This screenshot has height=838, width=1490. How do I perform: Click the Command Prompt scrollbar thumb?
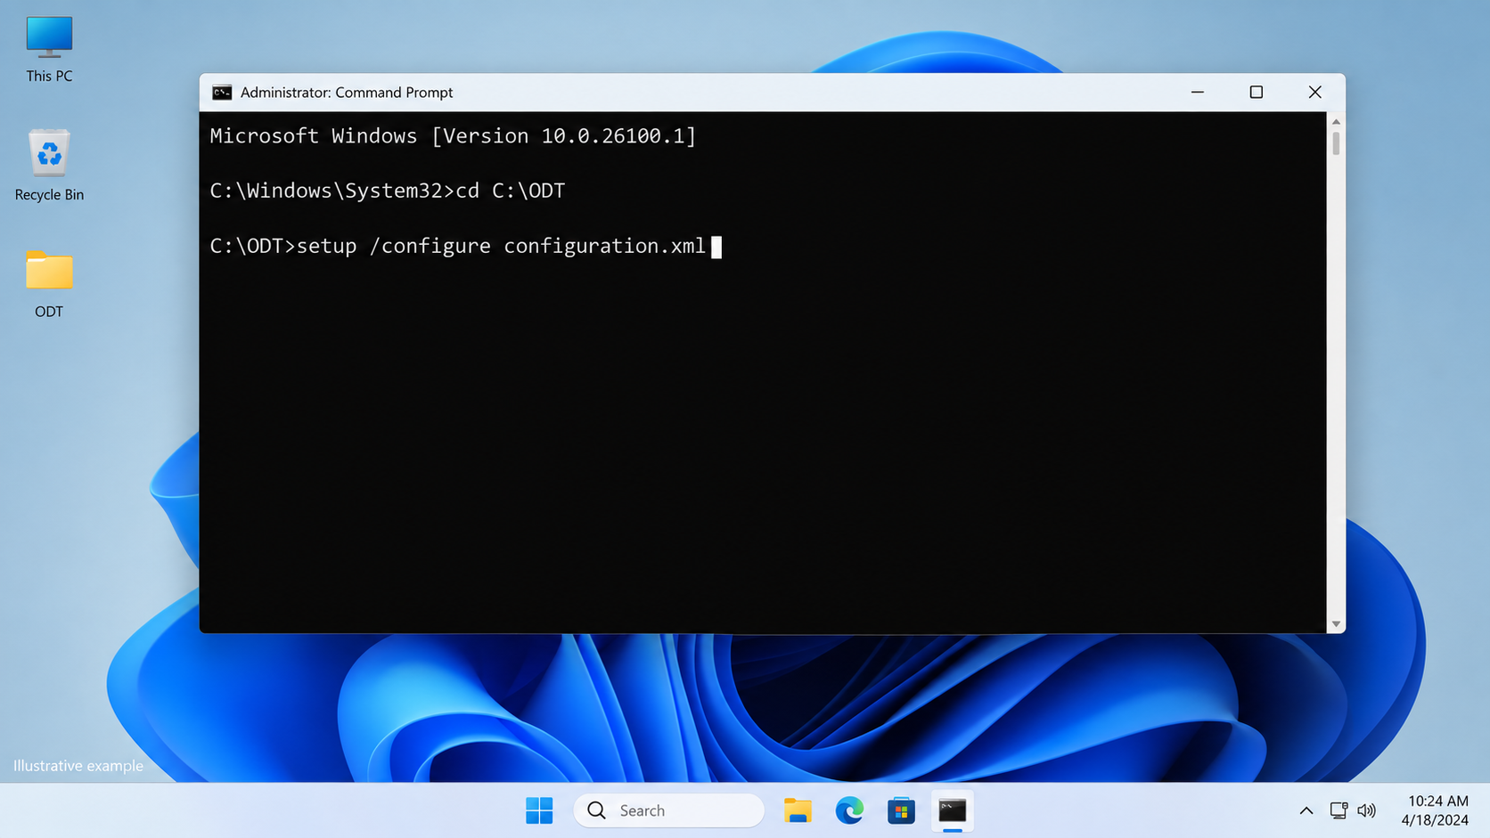click(1336, 143)
